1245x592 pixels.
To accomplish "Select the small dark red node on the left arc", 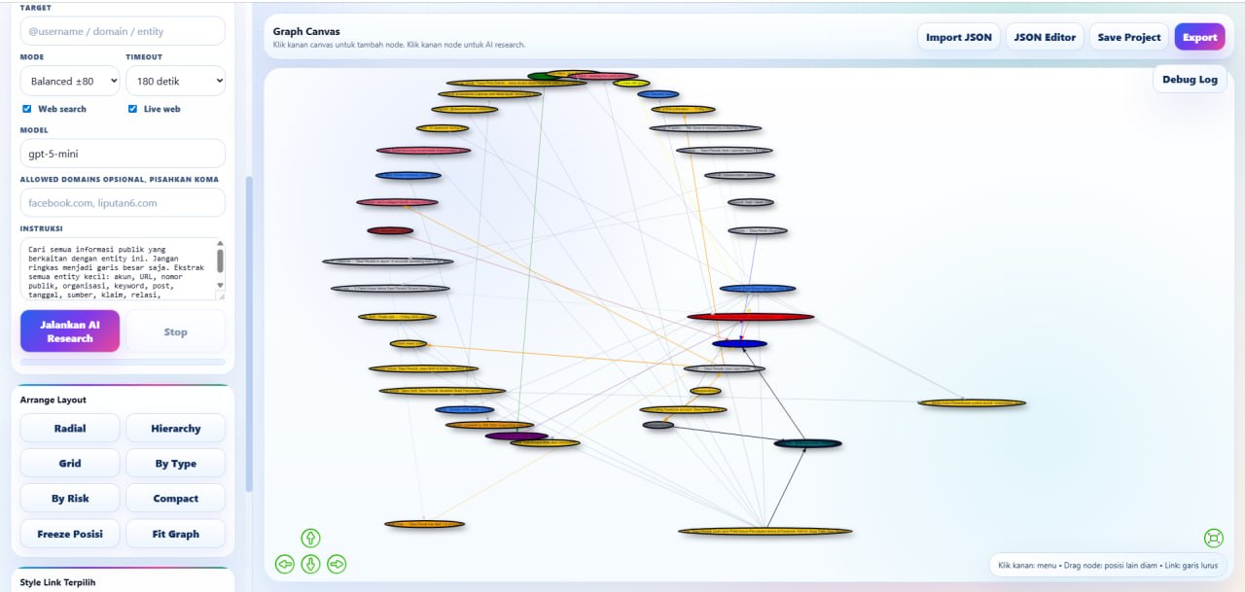I will tap(390, 230).
